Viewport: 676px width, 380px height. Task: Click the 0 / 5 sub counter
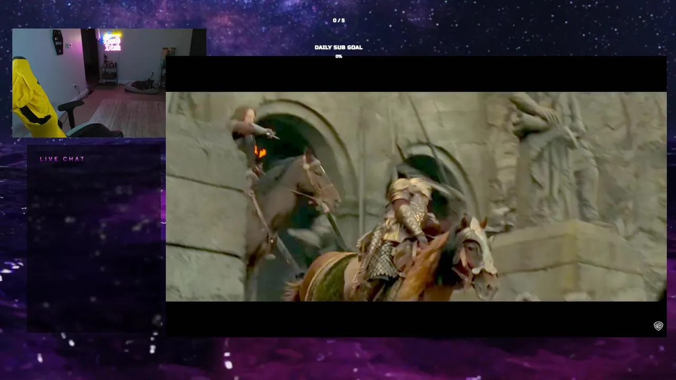[339, 21]
